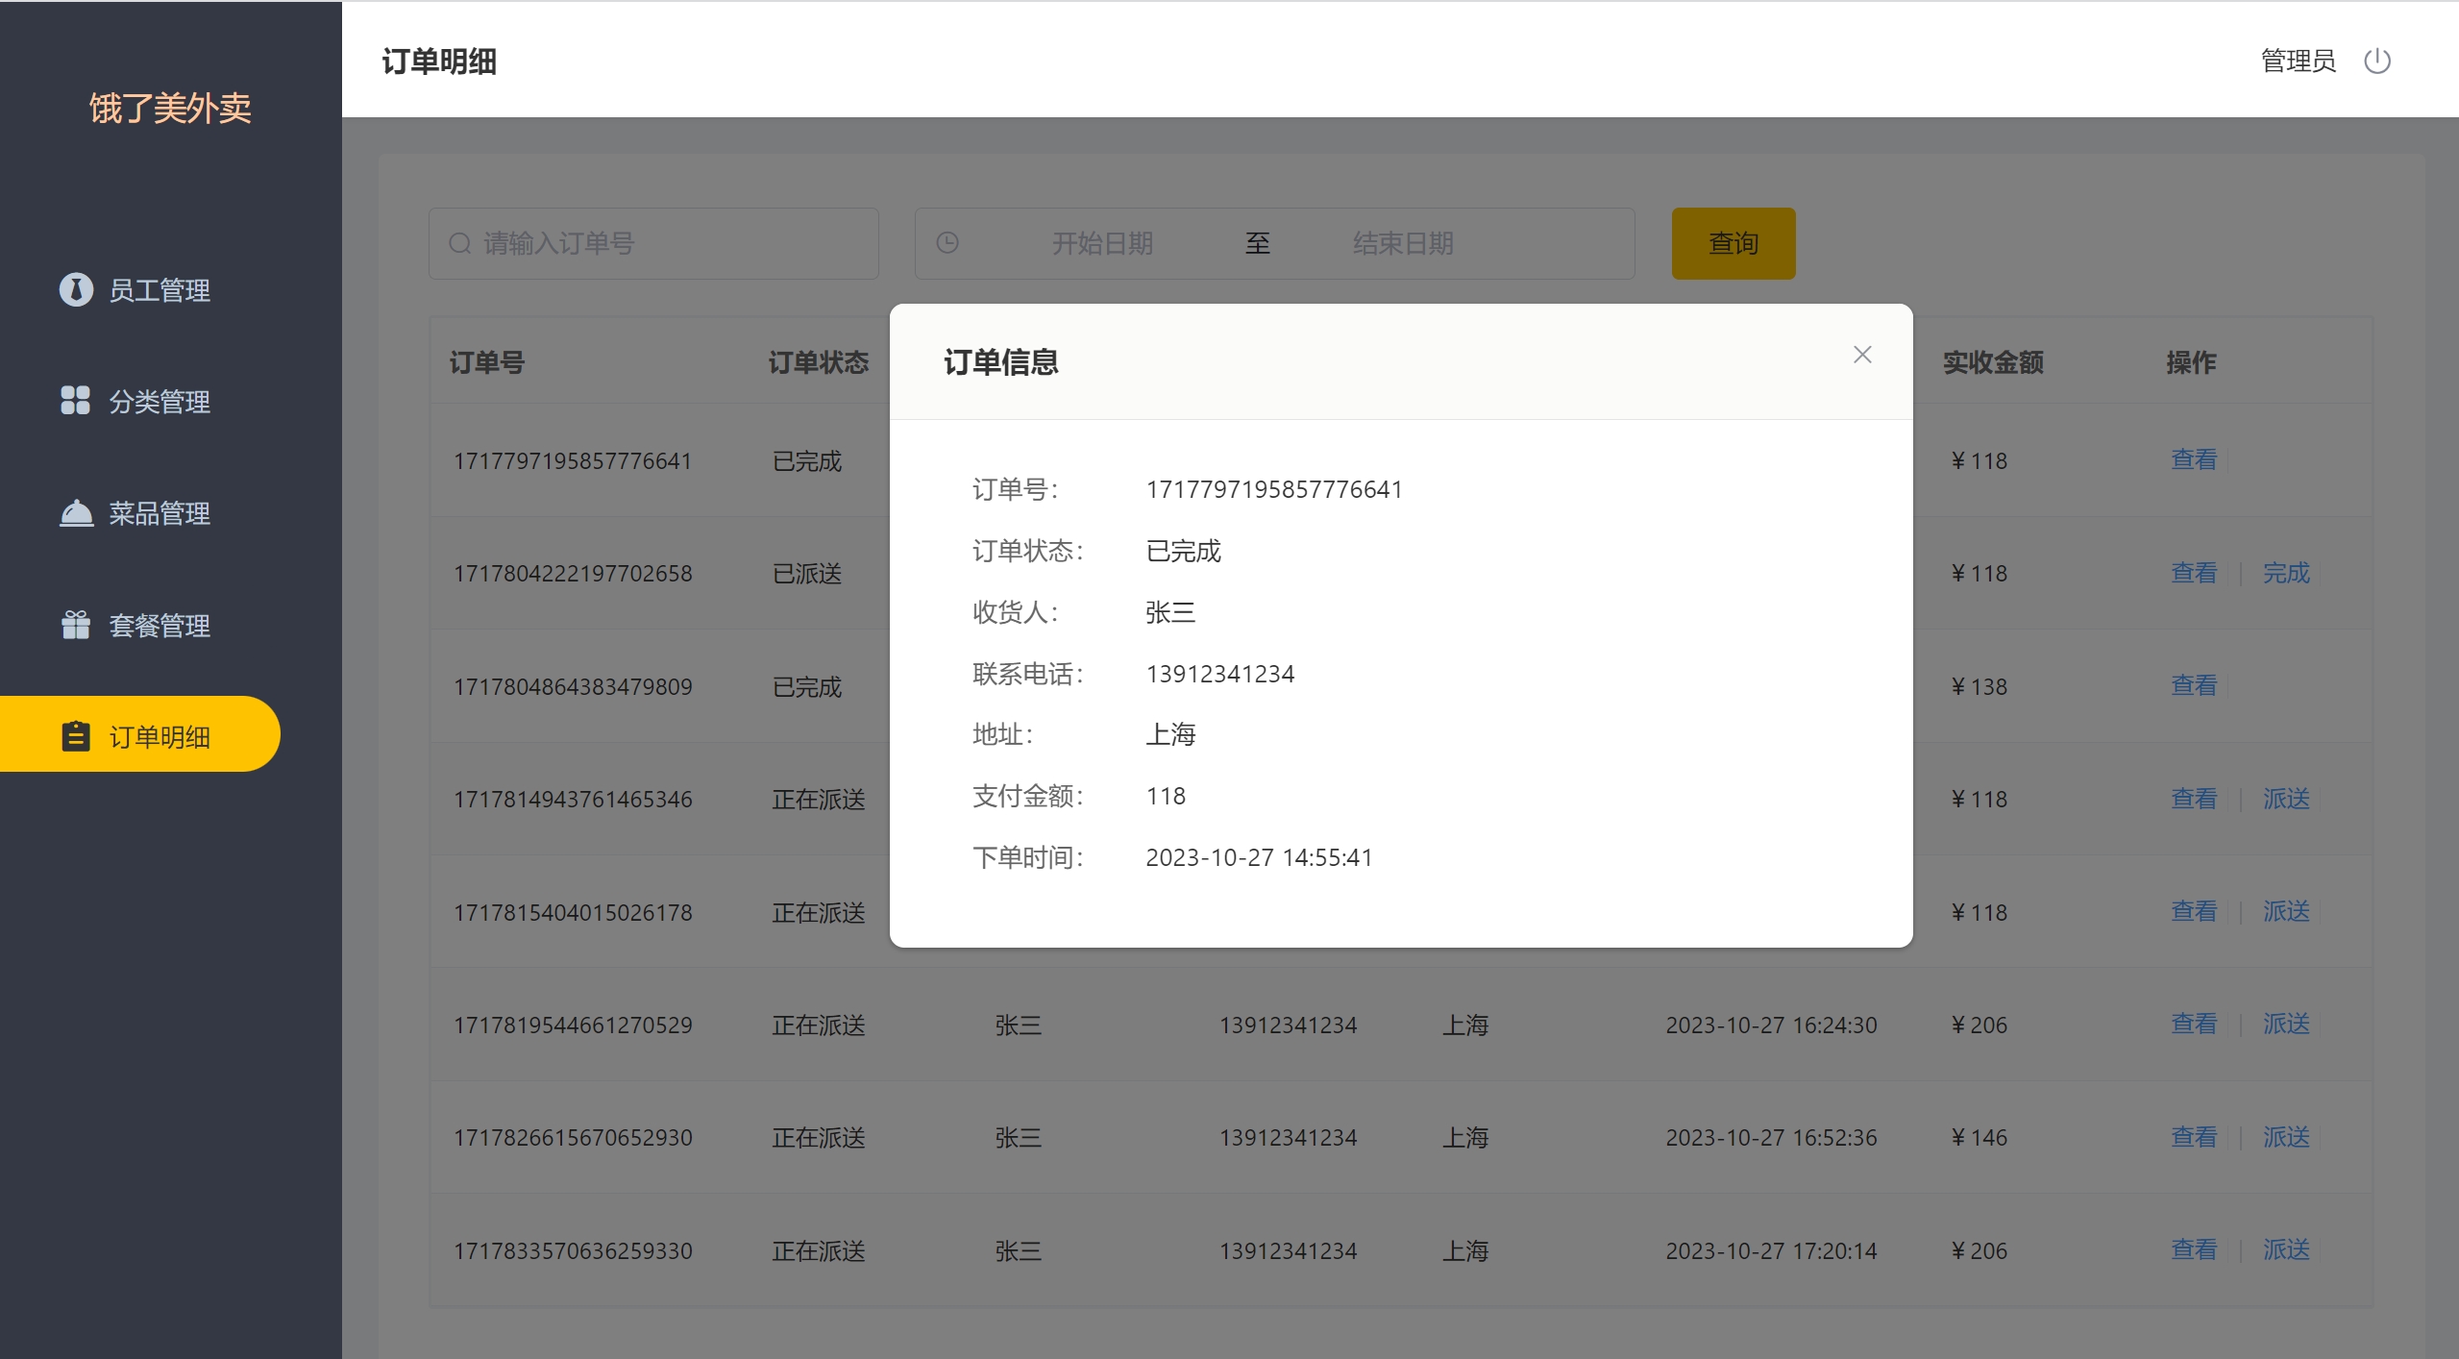Close the order info dialog
Viewport: 2459px width, 1359px height.
[x=1861, y=355]
